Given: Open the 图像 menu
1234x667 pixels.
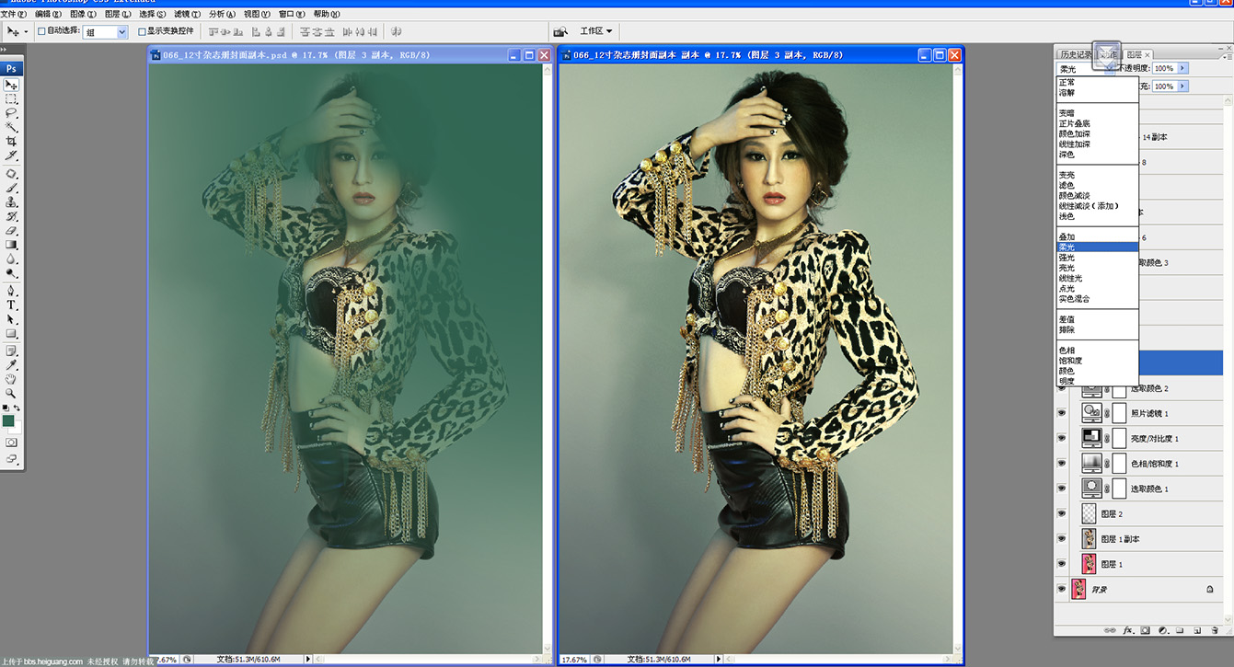Looking at the screenshot, I should click(x=83, y=14).
